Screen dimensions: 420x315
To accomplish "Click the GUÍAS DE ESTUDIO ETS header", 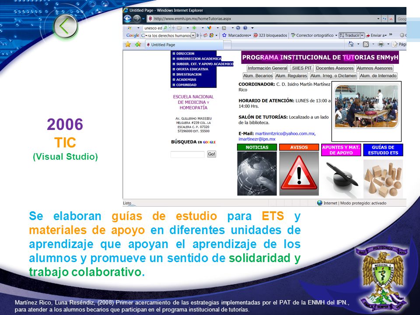I will point(383,150).
